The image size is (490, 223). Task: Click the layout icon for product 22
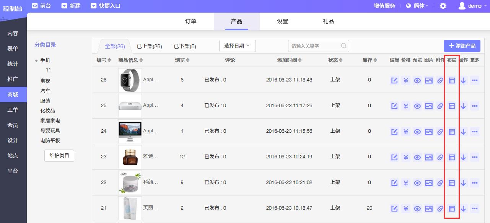click(452, 183)
